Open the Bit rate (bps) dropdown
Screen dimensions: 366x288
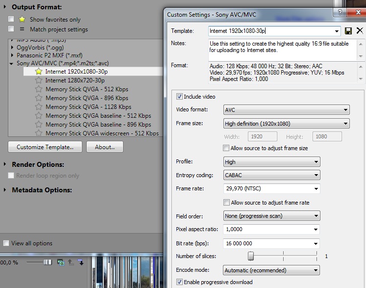point(316,243)
